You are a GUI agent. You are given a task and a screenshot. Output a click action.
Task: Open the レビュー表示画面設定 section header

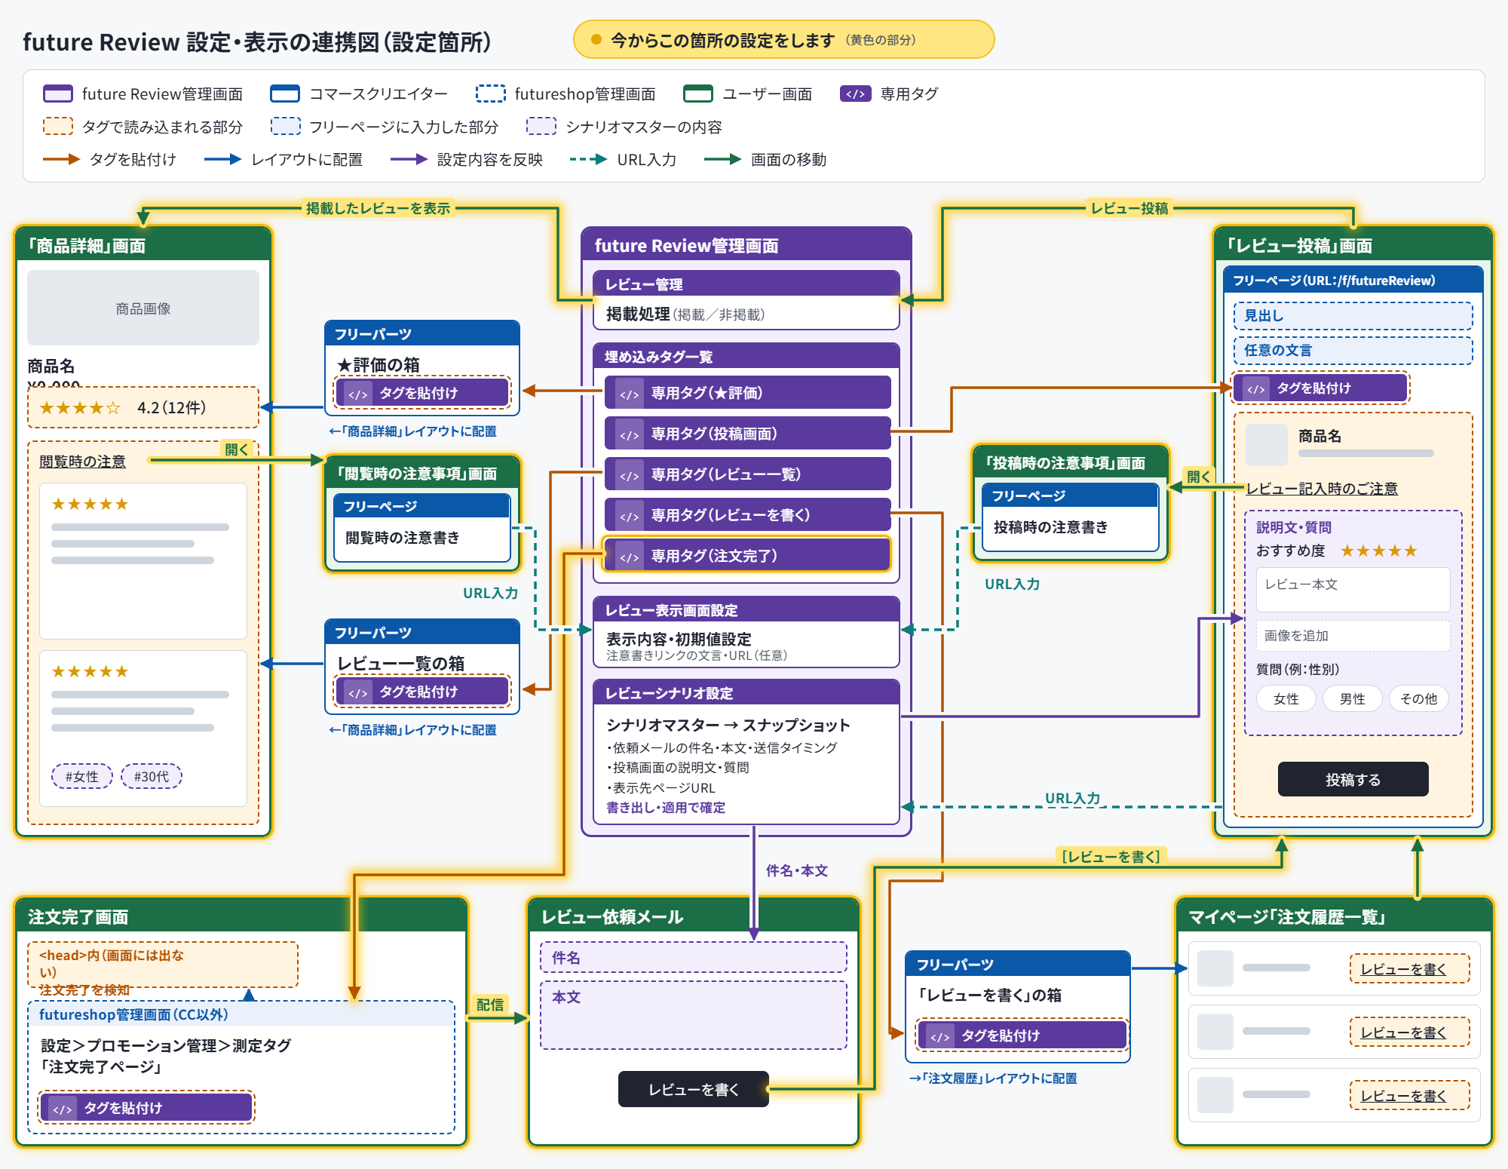746,610
